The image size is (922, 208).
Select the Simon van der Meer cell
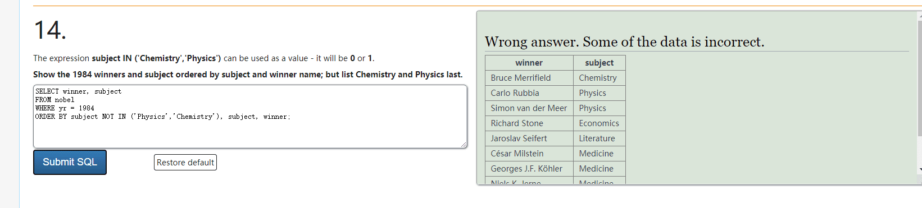coord(529,108)
